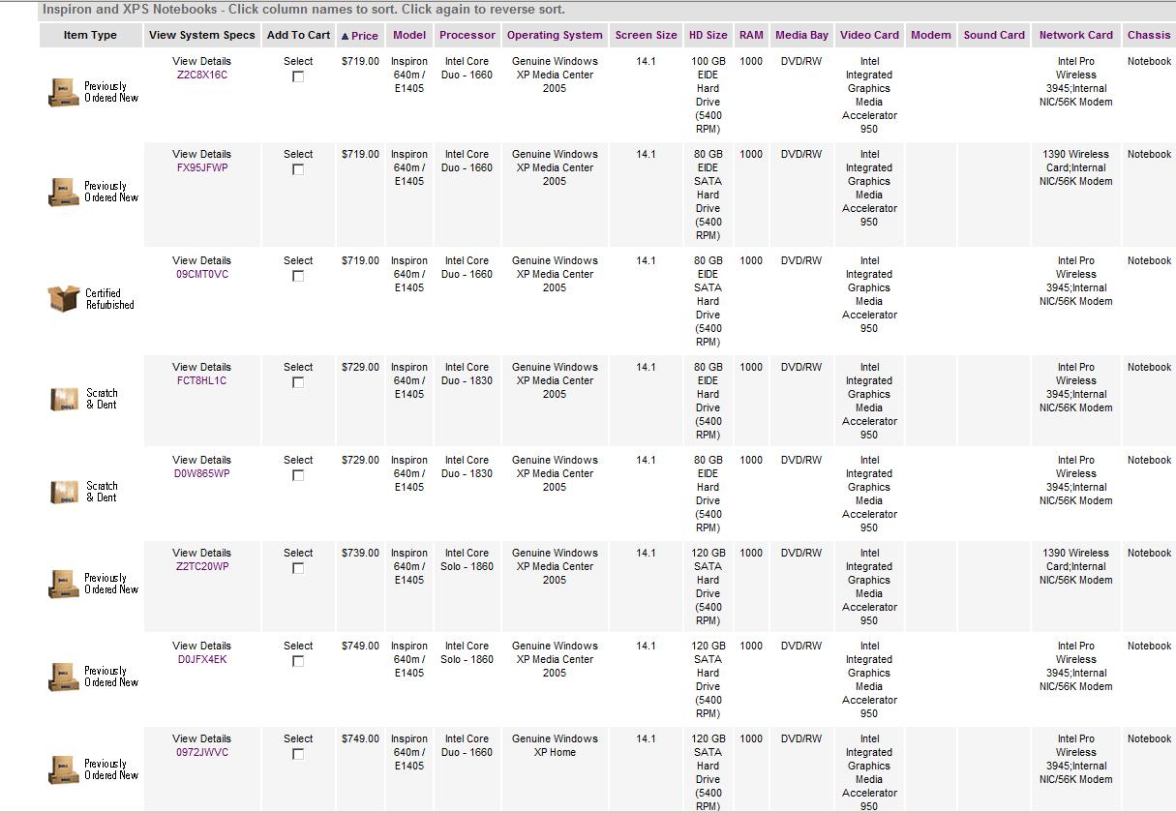Click the box icon in row Z2TC20WP
Image resolution: width=1176 pixels, height=813 pixels.
(64, 585)
